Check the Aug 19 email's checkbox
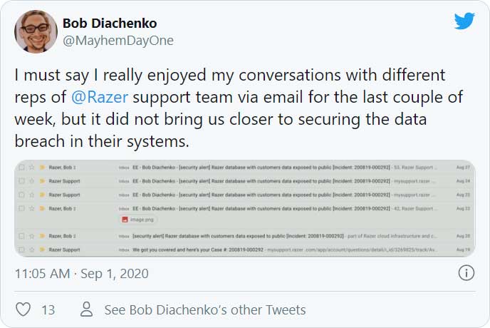The height and width of the screenshot is (328, 490). (22, 249)
